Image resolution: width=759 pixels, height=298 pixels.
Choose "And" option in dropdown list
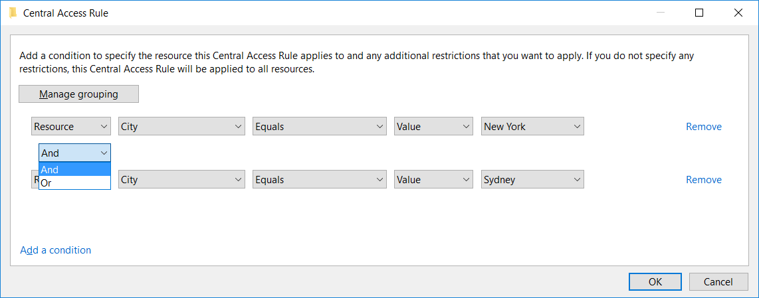[x=74, y=170]
